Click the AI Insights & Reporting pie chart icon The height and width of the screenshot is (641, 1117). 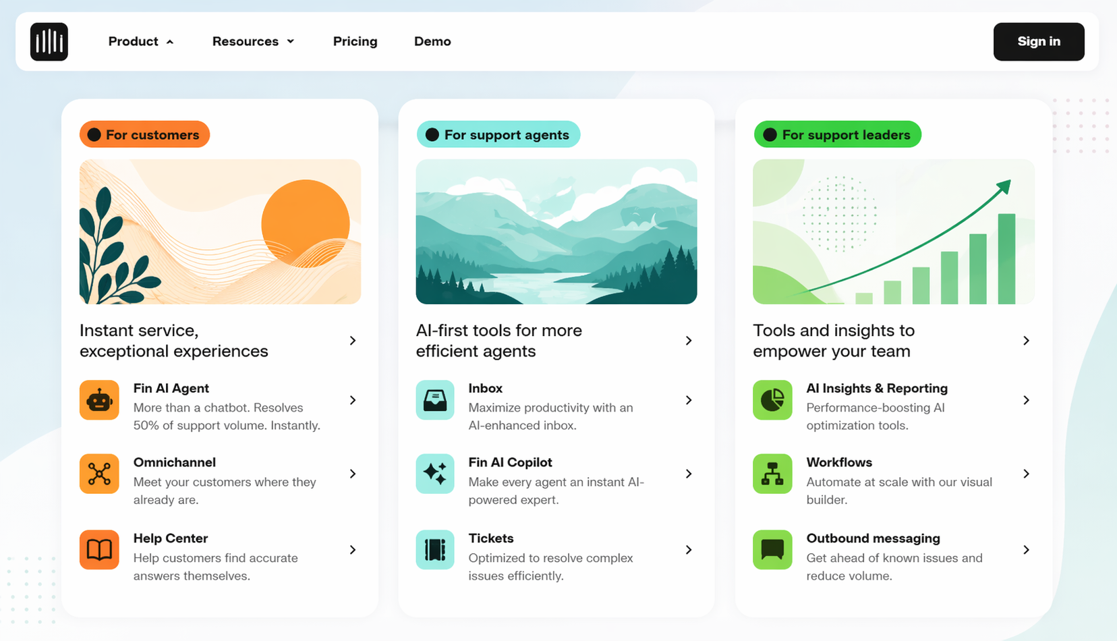772,400
